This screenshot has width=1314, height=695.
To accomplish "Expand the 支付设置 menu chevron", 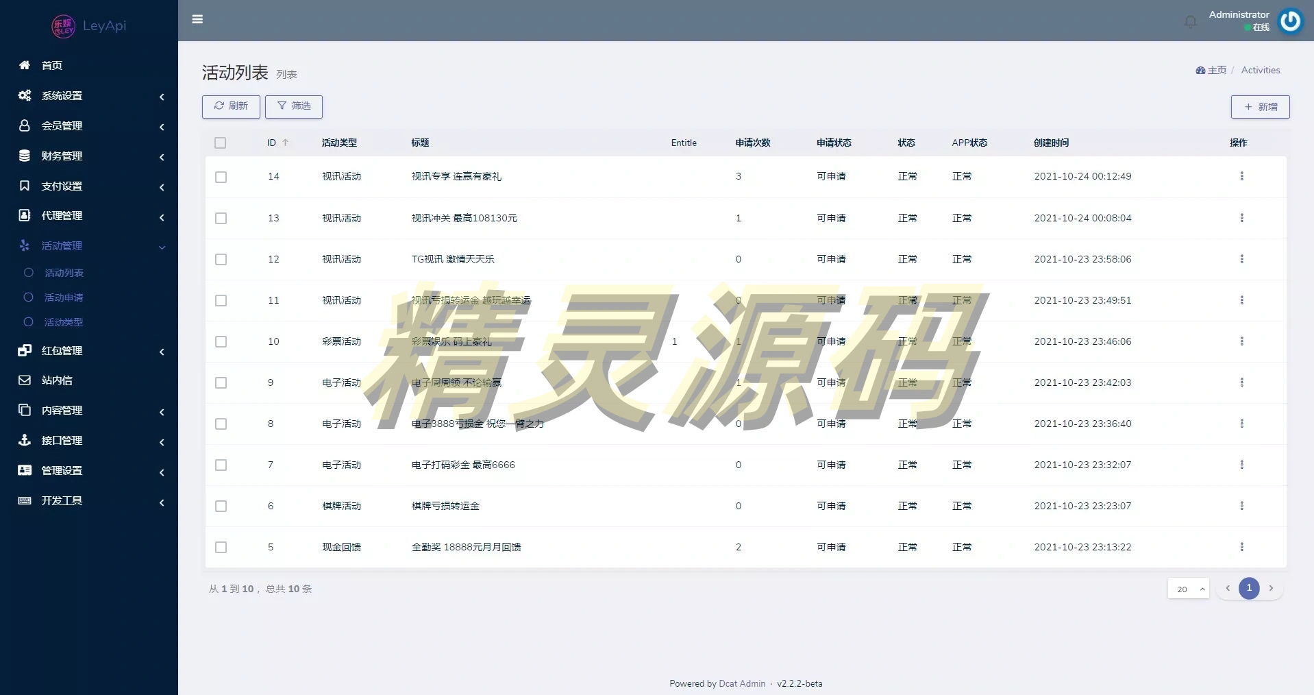I will pos(162,187).
